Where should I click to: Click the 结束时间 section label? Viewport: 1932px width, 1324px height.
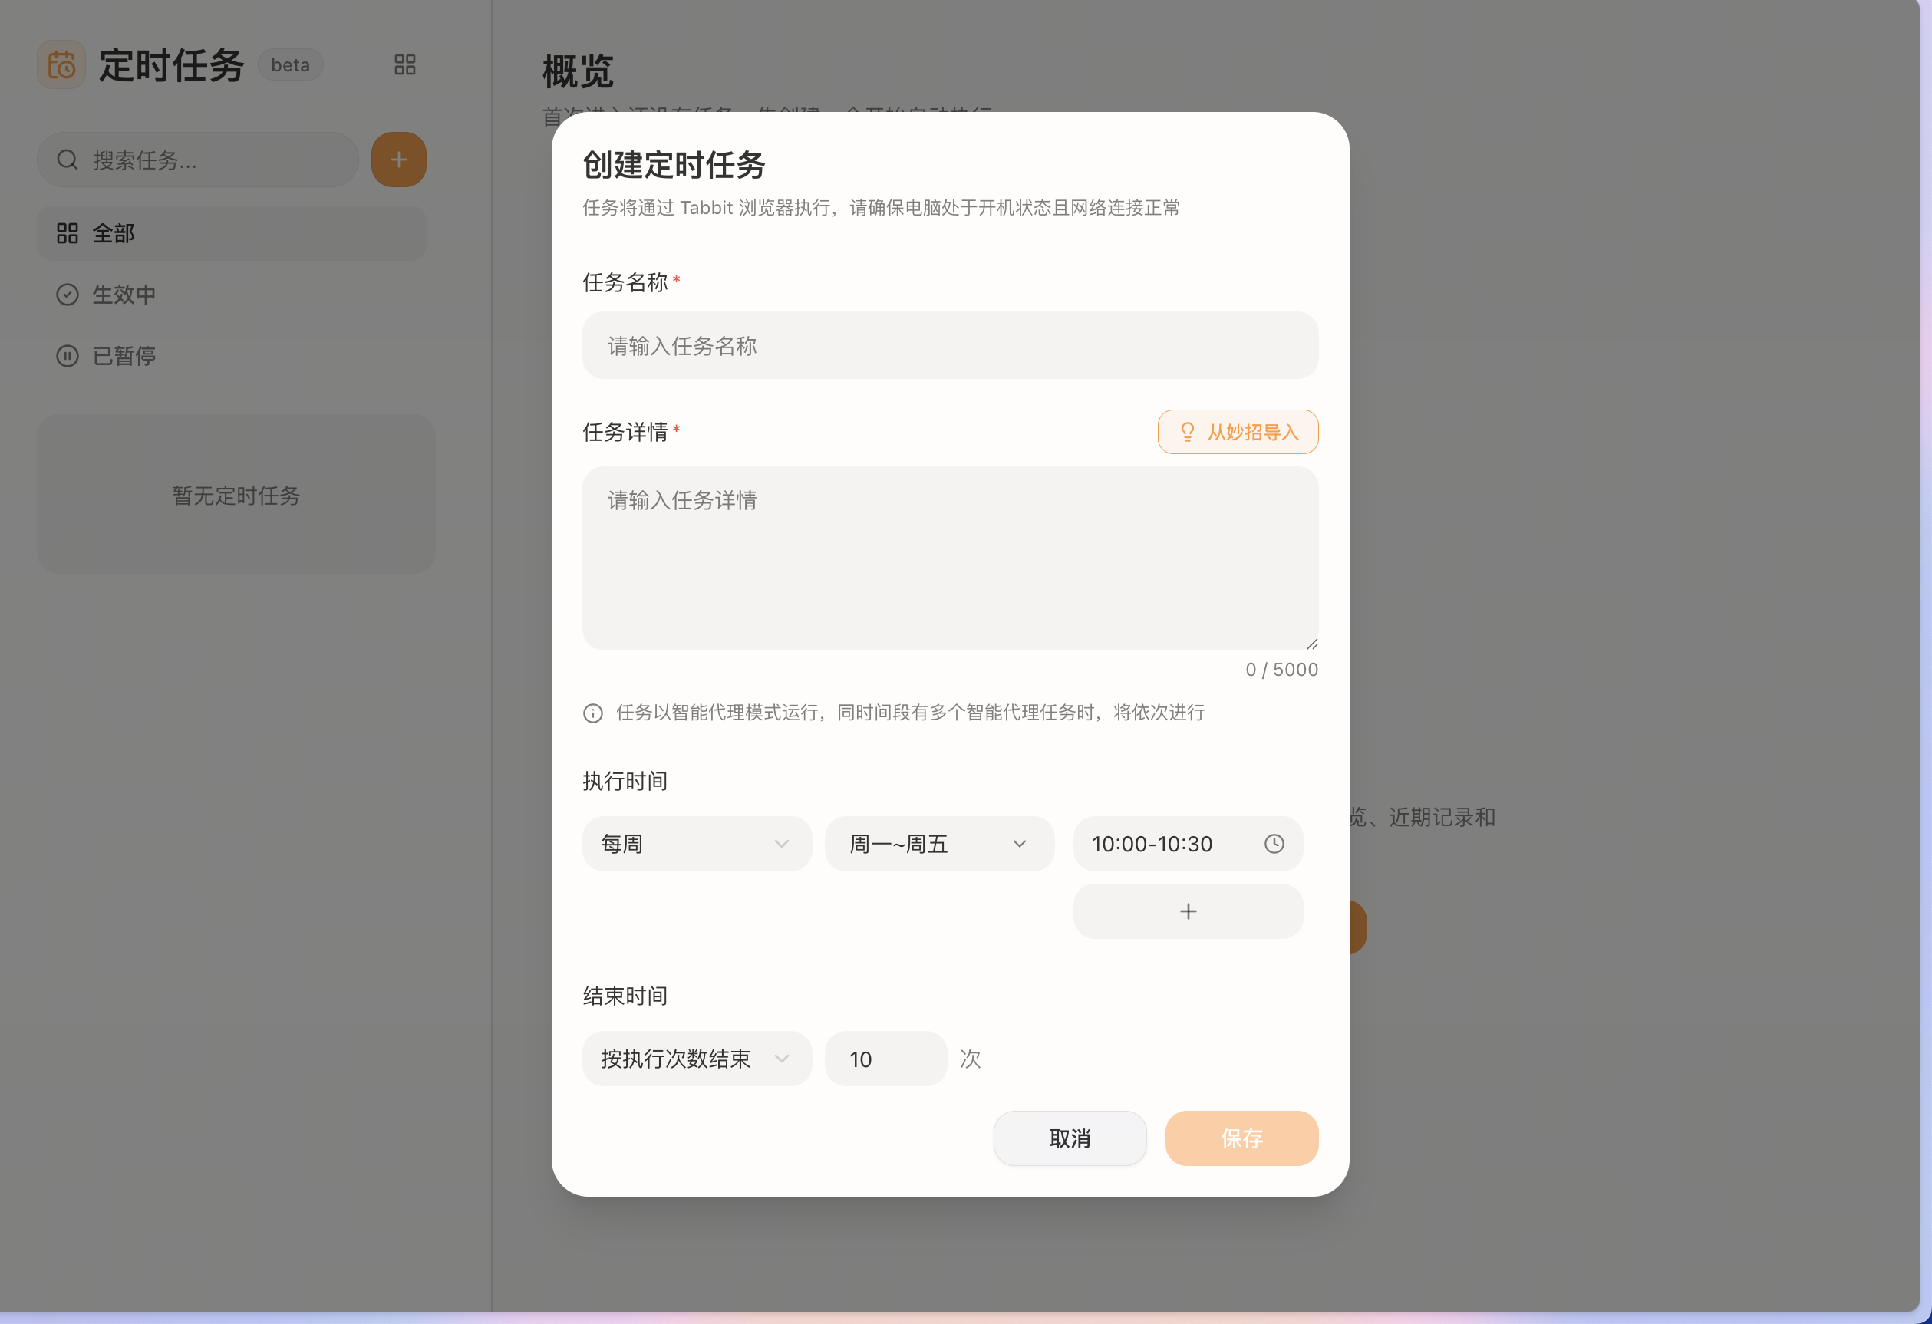625,996
